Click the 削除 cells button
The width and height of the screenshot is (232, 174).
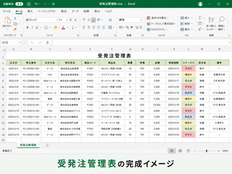pos(186,23)
